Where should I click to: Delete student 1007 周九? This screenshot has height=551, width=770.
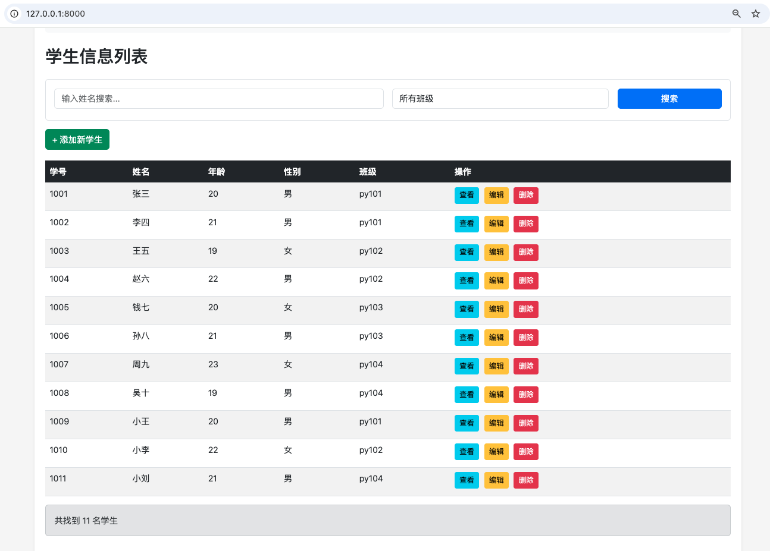(x=526, y=366)
